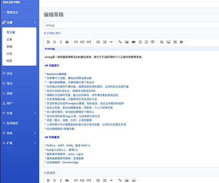Screen dimensions: 219x183
Task: Insert a video using the camera icon
Action: click(134, 42)
